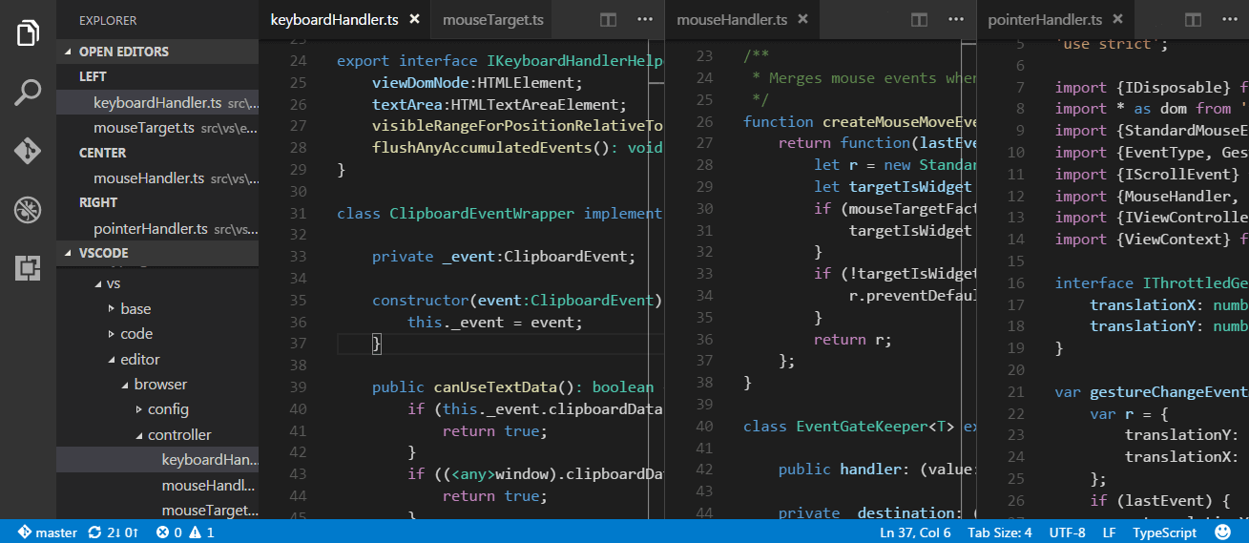Collapse the VSCODE folder section

[157, 253]
